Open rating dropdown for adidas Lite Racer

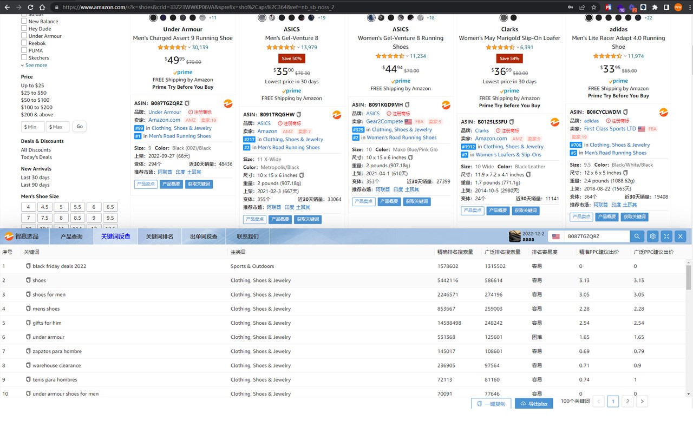[x=625, y=56]
